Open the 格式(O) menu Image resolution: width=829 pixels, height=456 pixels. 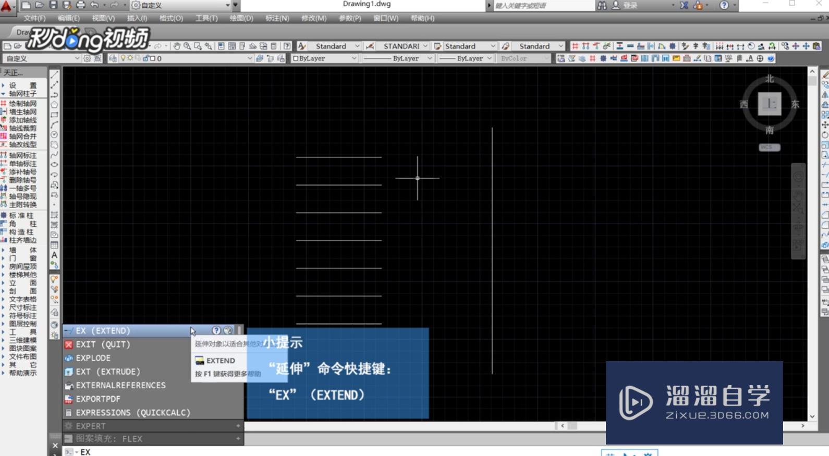pos(171,18)
